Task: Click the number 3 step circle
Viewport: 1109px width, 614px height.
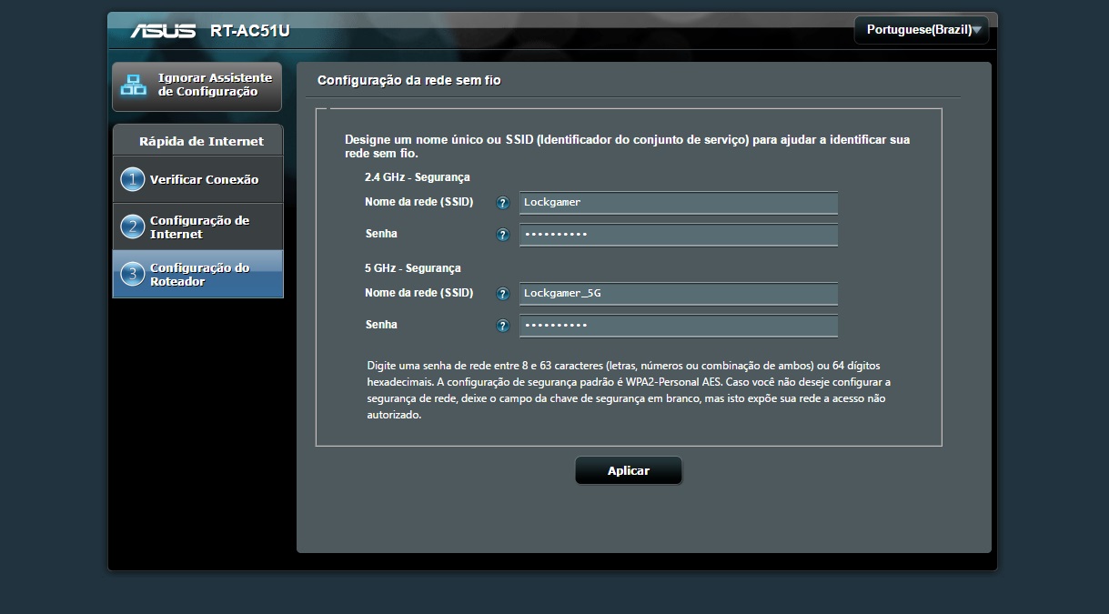Action: 133,274
